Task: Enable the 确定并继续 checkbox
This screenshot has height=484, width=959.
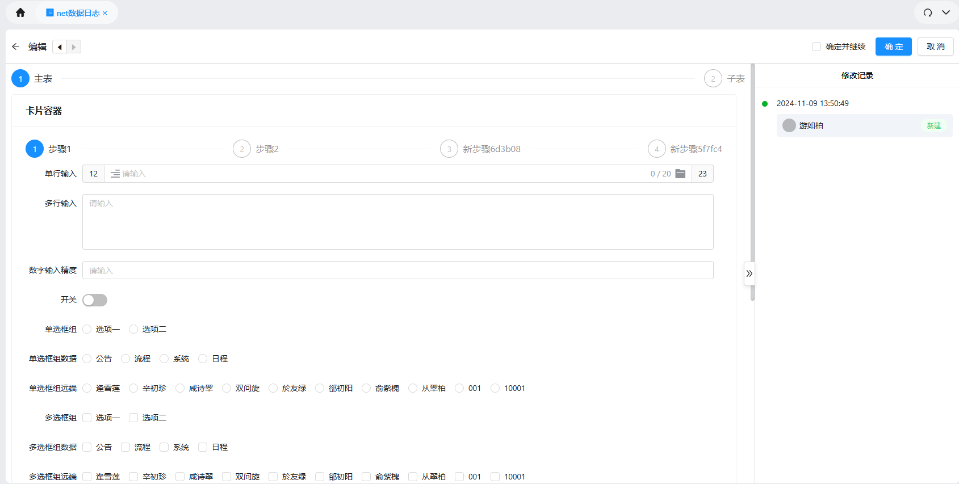Action: [816, 47]
